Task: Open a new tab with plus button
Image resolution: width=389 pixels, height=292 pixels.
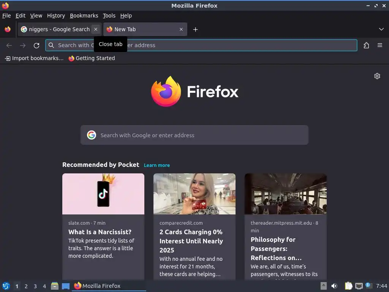Action: coord(196,30)
